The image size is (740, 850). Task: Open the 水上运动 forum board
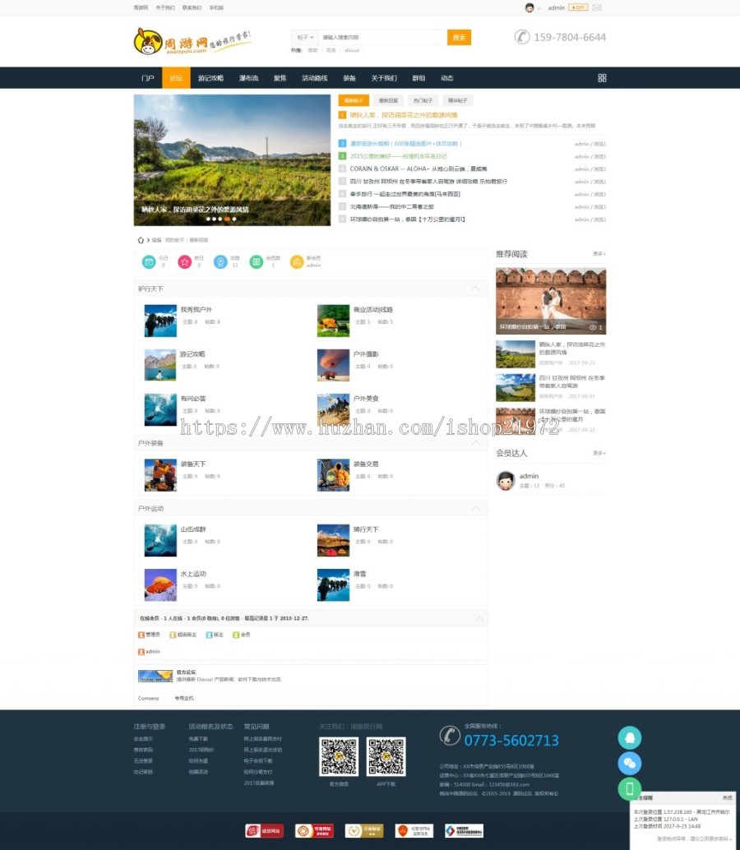(193, 574)
